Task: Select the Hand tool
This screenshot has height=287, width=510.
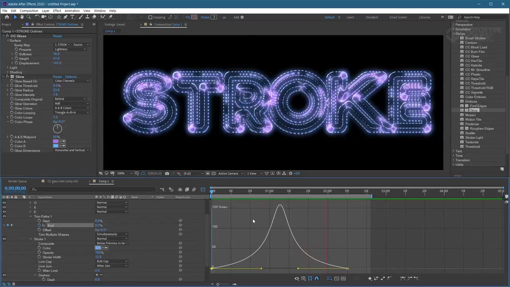Action: (22, 17)
